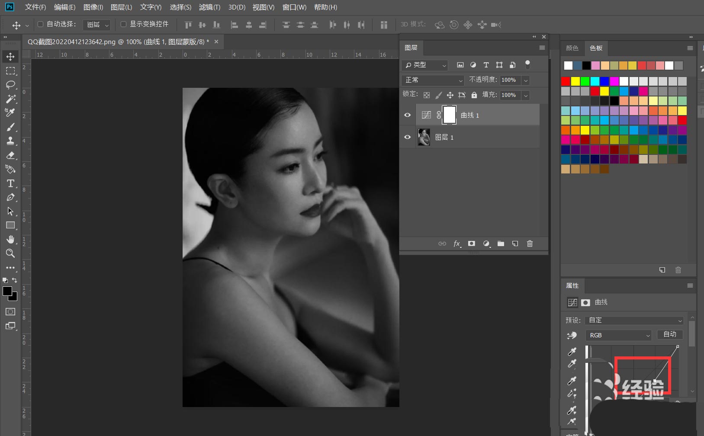
Task: Toggle visibility of 图层 1
Action: [x=407, y=137]
